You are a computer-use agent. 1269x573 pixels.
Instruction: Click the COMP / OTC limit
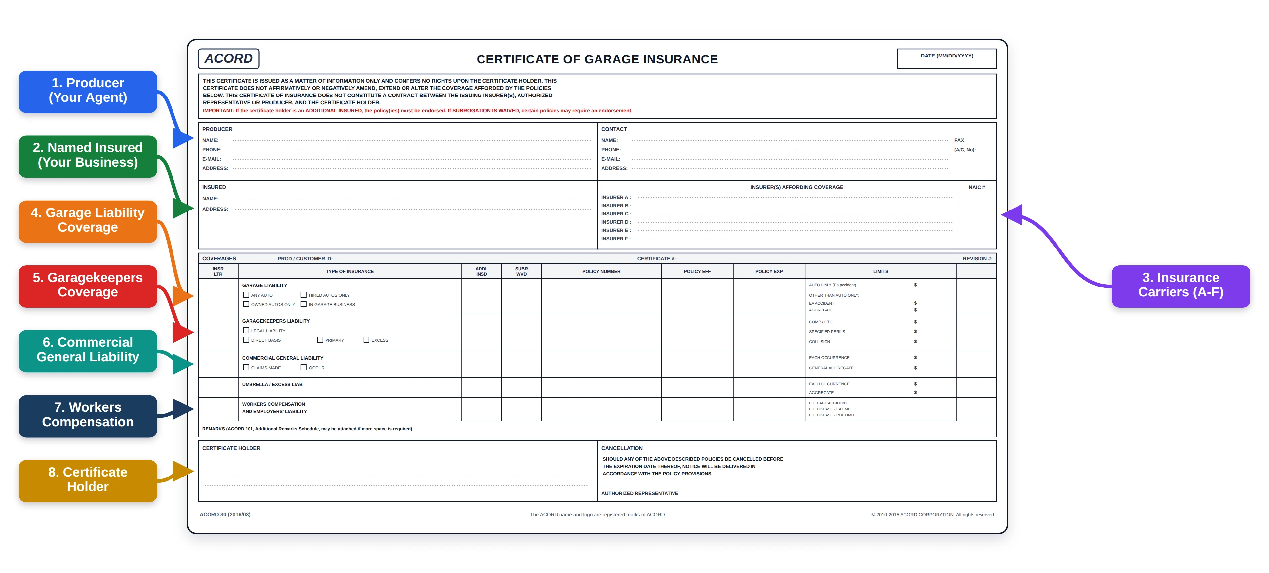pos(820,322)
